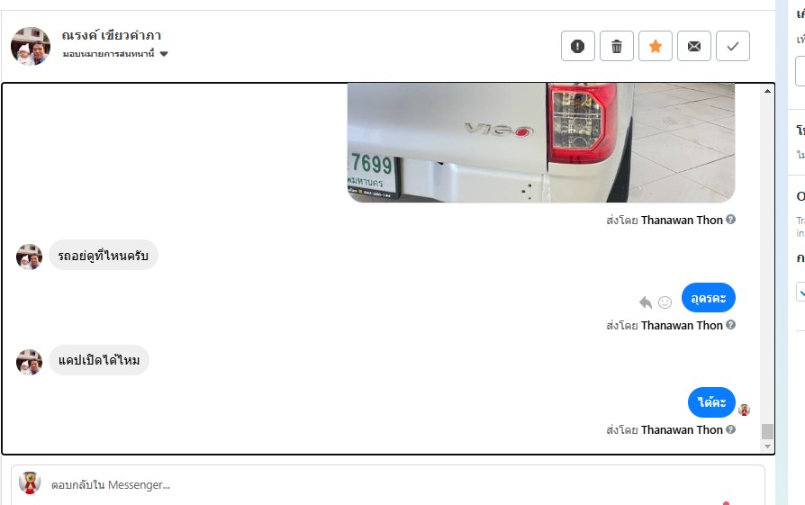Open the Vigo truck photo
Image resolution: width=805 pixels, height=505 pixels.
[x=541, y=142]
